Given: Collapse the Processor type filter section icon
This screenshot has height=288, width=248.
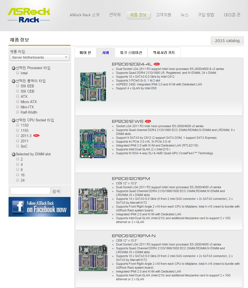Looking at the screenshot, I should [x=14, y=68].
